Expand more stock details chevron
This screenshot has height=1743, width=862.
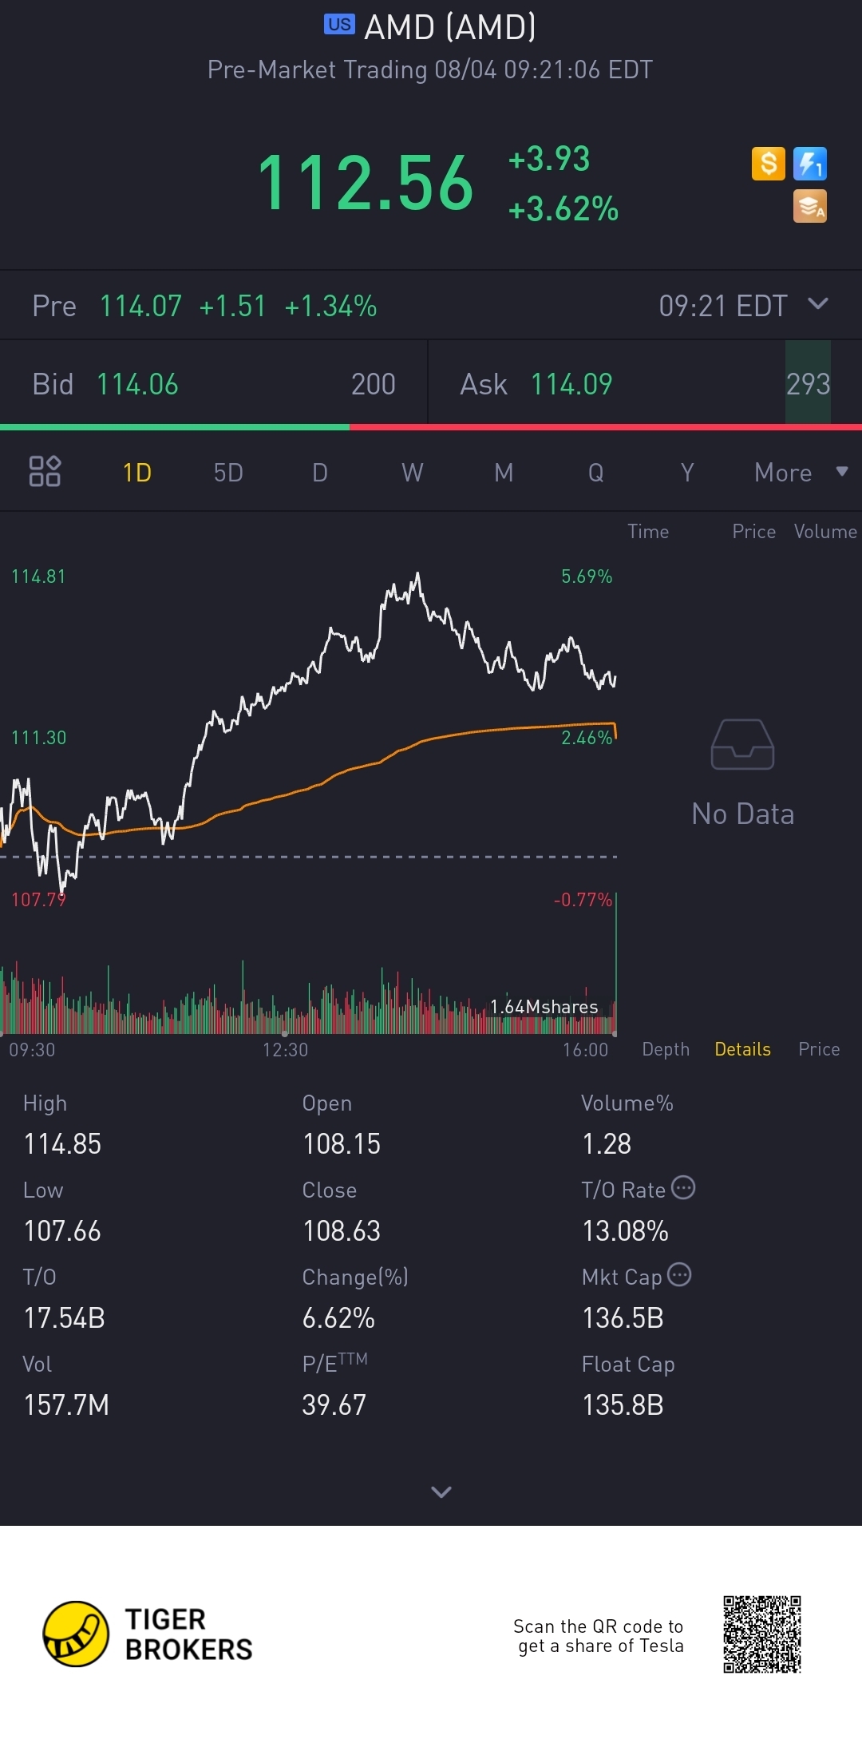(441, 1491)
